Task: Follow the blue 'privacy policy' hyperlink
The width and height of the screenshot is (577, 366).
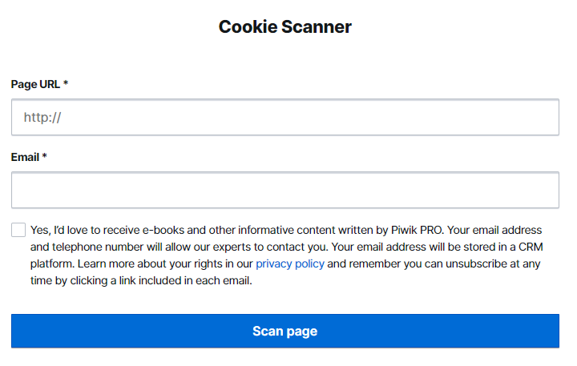Action: 289,263
